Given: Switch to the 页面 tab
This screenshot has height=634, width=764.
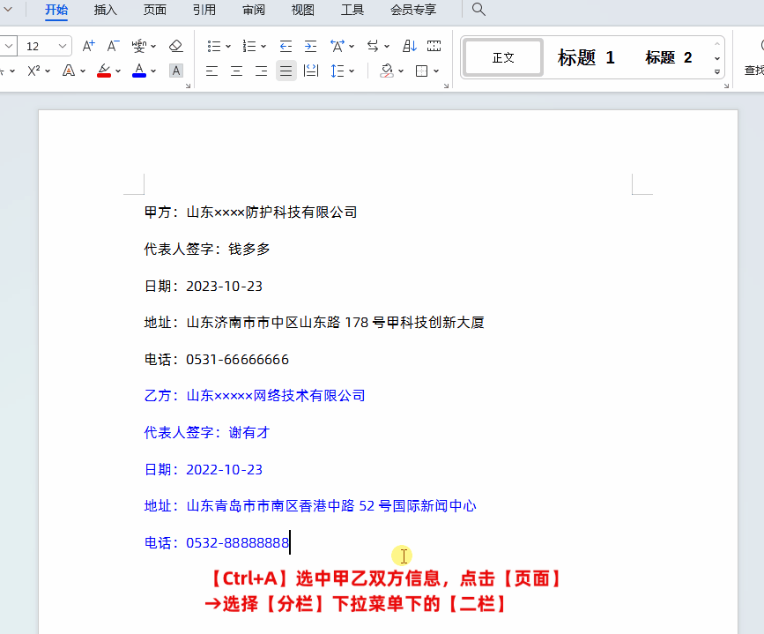Looking at the screenshot, I should point(155,10).
